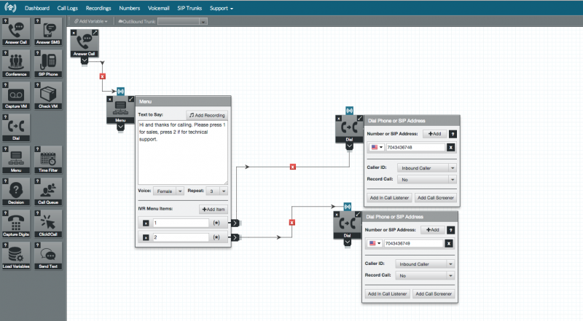The height and width of the screenshot is (321, 583).
Task: Click +Add in lower Dial panel
Action: point(432,229)
